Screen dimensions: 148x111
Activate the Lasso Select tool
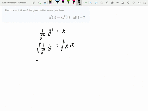click(39, 3)
